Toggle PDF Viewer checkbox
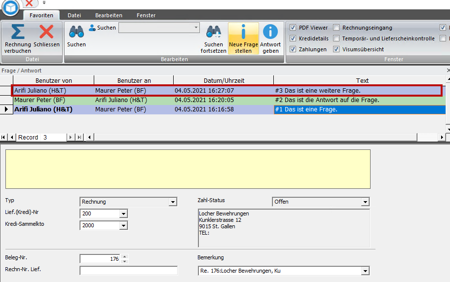450x282 pixels. click(x=293, y=28)
